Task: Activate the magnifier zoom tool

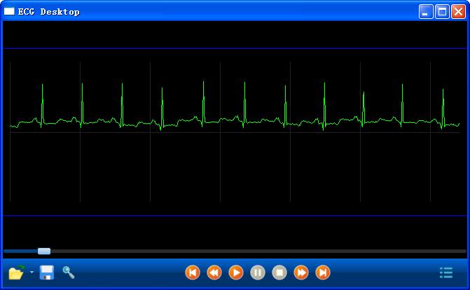Action: point(69,273)
